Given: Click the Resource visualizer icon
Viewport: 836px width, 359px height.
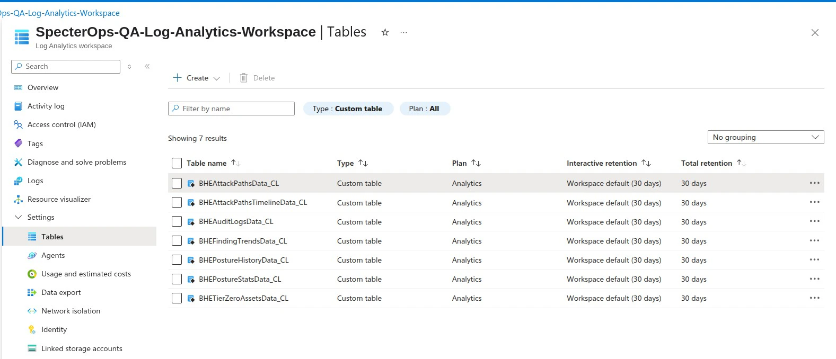Looking at the screenshot, I should click(x=18, y=199).
